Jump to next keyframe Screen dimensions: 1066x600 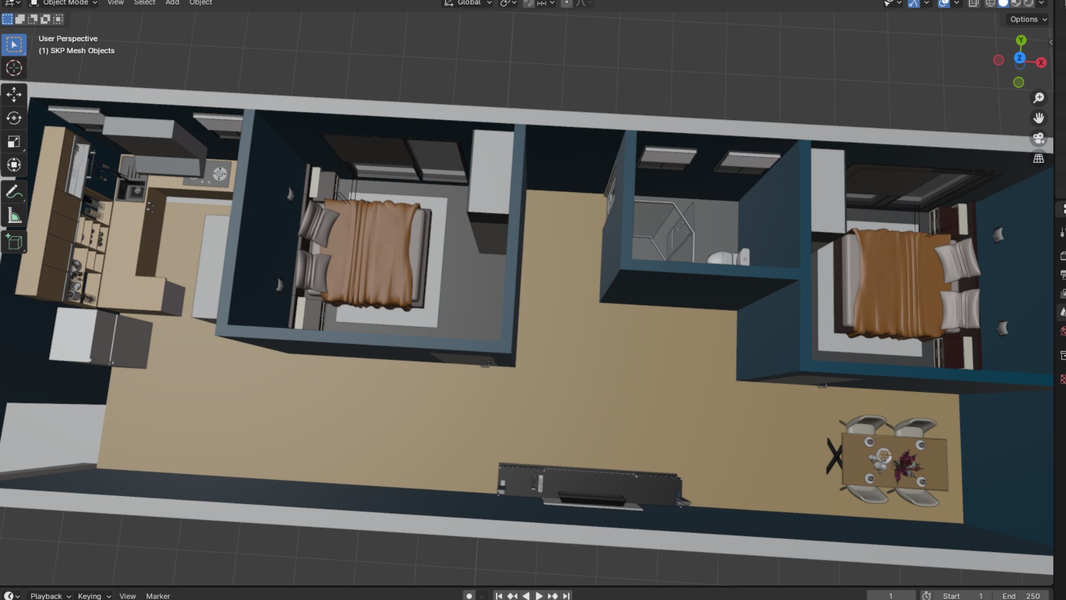[552, 596]
